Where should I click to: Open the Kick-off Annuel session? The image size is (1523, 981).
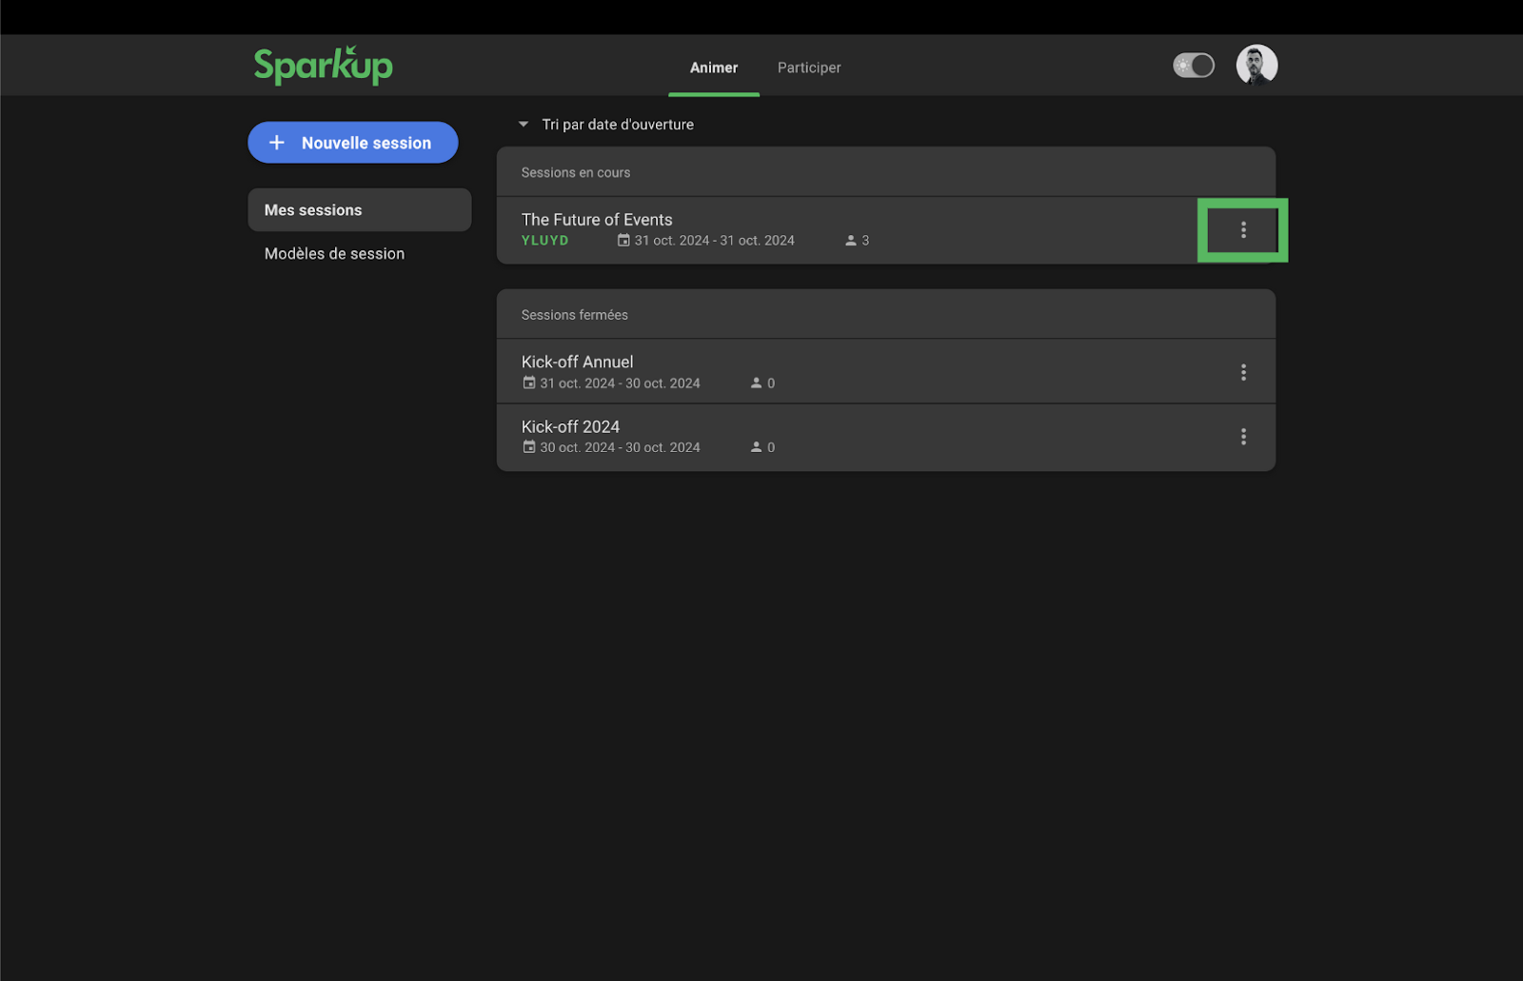pyautogui.click(x=577, y=362)
